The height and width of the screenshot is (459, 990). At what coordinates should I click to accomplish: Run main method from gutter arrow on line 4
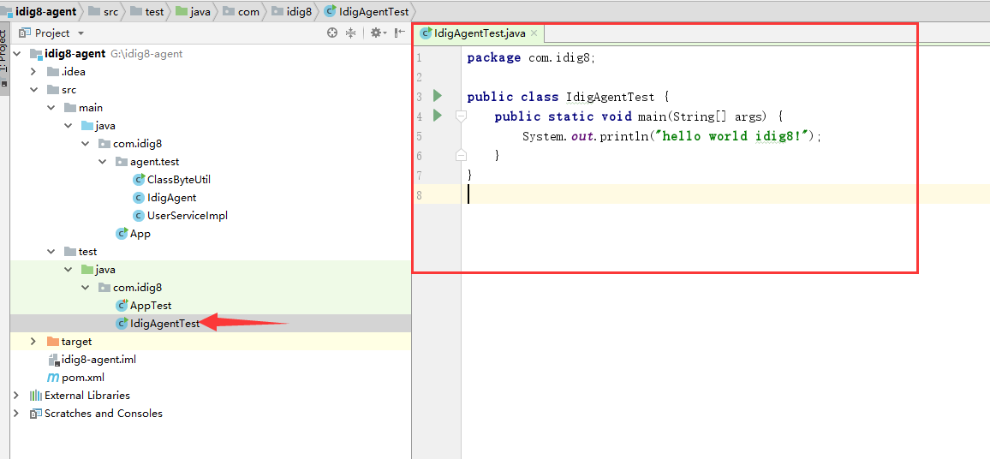tap(438, 116)
